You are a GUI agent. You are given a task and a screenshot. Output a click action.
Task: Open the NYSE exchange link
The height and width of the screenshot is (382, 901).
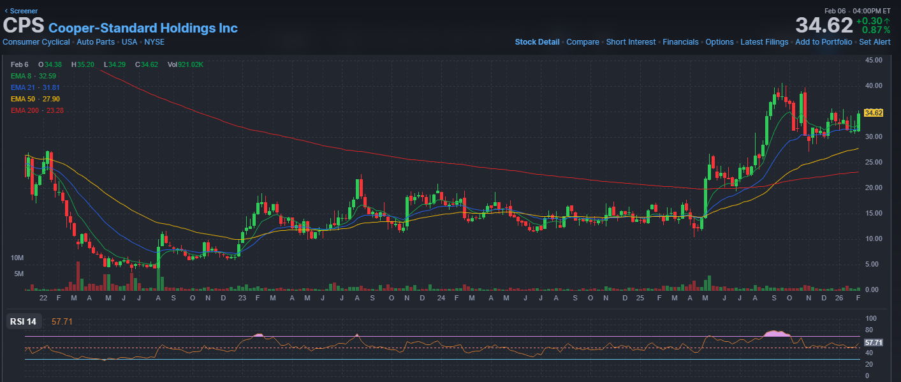(x=154, y=42)
